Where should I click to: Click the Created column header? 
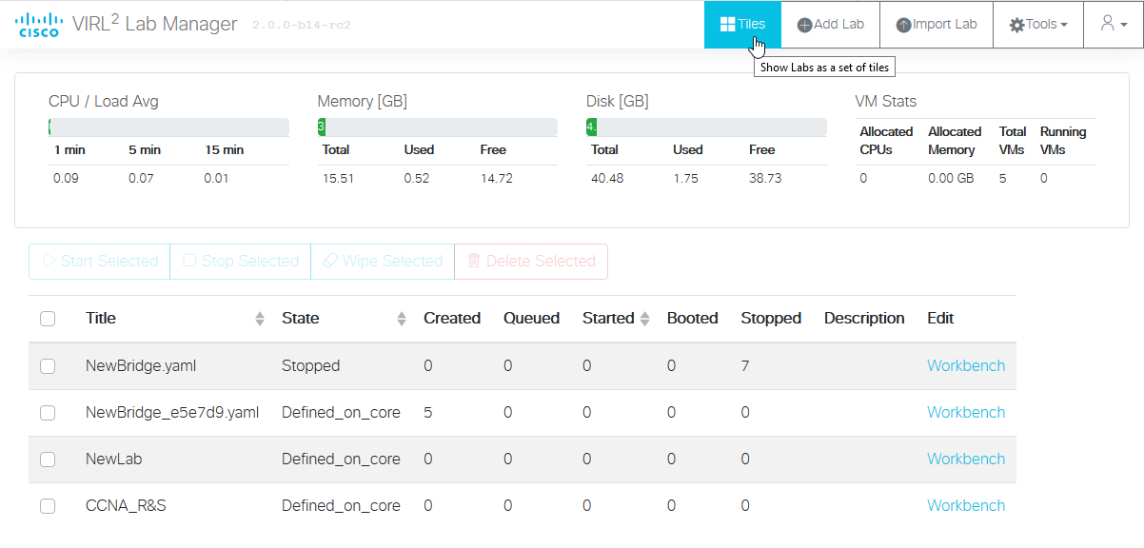pos(452,318)
